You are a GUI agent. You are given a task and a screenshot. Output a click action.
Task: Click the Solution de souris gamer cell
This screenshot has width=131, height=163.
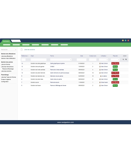[38, 67]
